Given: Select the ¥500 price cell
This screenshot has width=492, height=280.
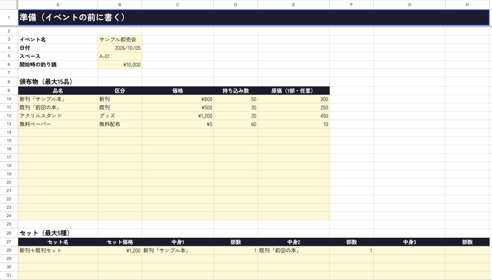Looking at the screenshot, I should (178, 107).
